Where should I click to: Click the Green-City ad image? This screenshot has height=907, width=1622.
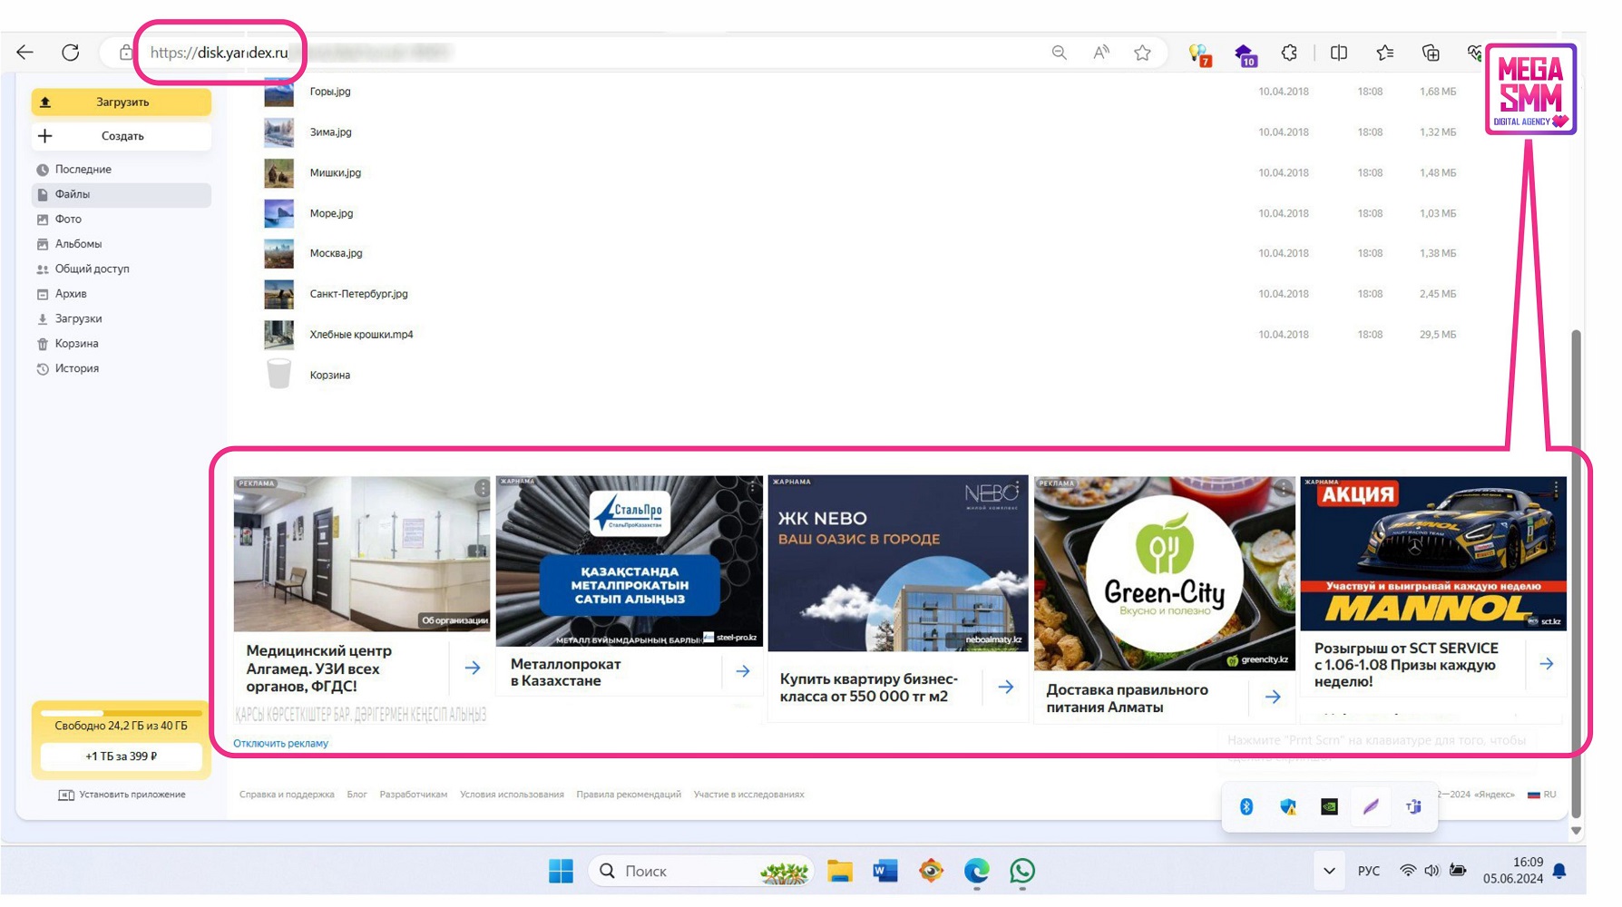point(1165,575)
